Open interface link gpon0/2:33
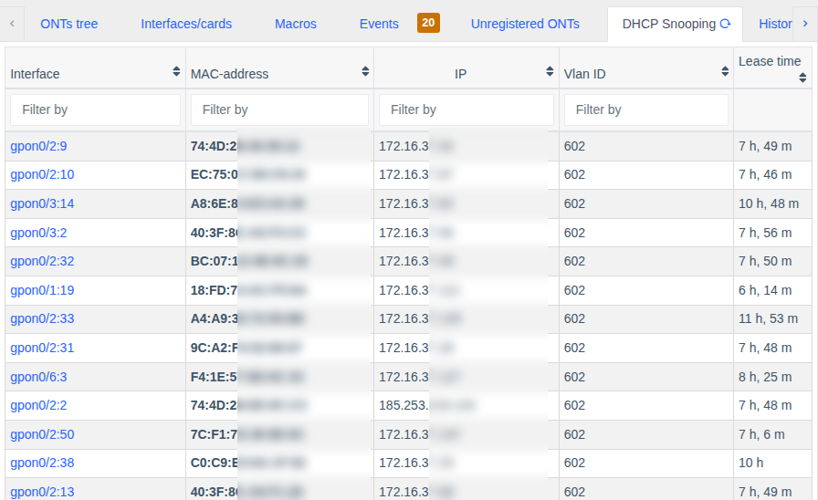The height and width of the screenshot is (500, 818). click(42, 318)
